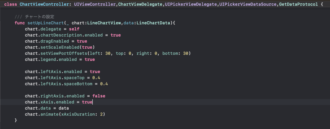Click UIPickerViewDataSource in the class declaration
This screenshot has height=129, width=330.
[248, 5]
